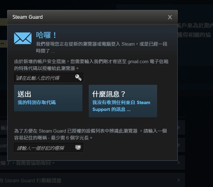The height and width of the screenshot is (187, 213).
Task: Click the blue envelope mail icon
Action: click(23, 38)
